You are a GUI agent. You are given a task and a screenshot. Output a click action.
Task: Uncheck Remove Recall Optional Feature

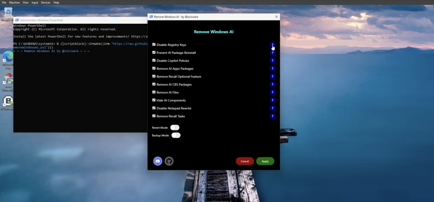click(x=154, y=76)
